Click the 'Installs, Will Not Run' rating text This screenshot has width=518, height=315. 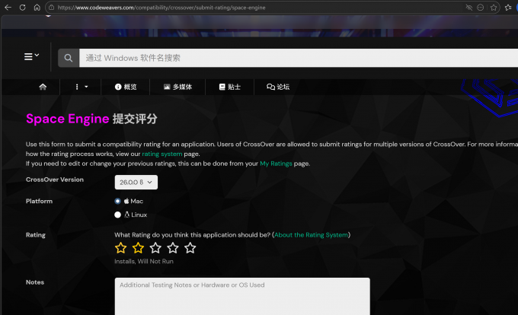(x=144, y=261)
